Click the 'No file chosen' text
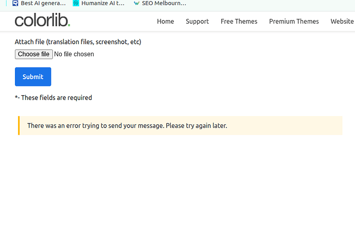The image size is (355, 234). coord(74,54)
